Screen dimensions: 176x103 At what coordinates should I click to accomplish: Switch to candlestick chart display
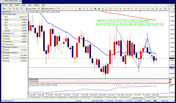tap(157, 9)
